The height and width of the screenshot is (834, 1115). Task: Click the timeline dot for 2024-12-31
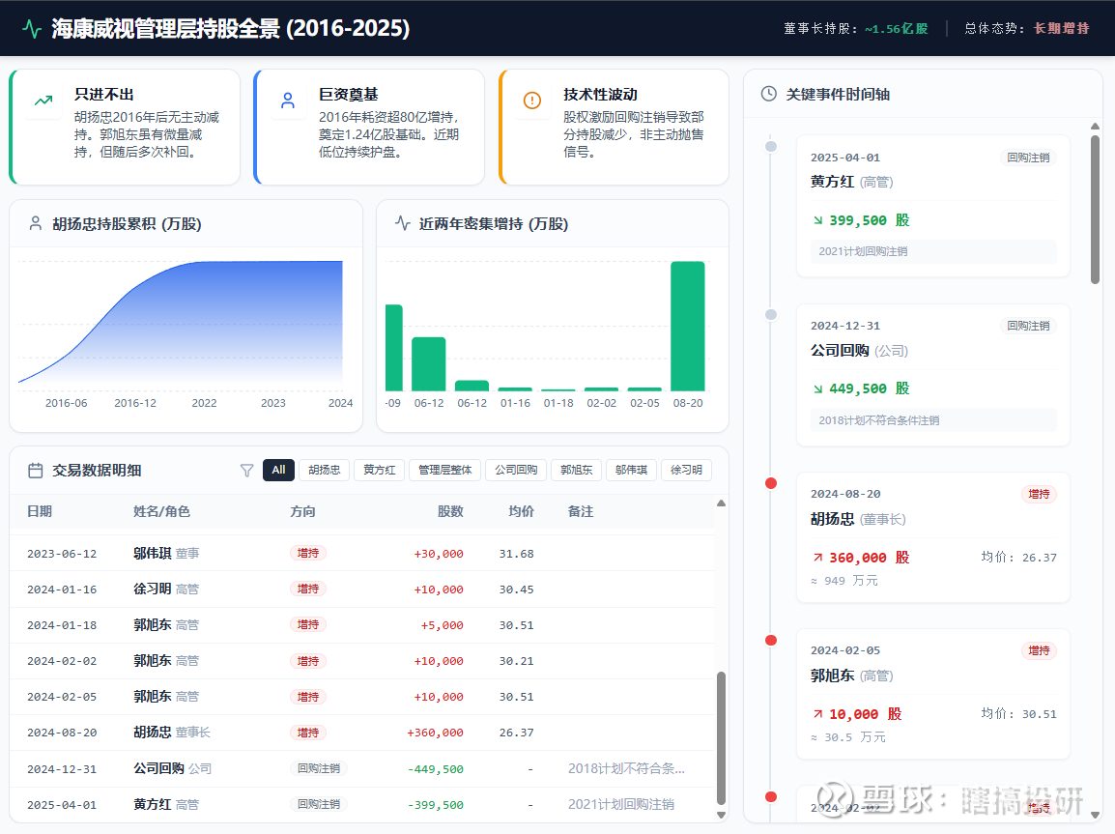(771, 315)
